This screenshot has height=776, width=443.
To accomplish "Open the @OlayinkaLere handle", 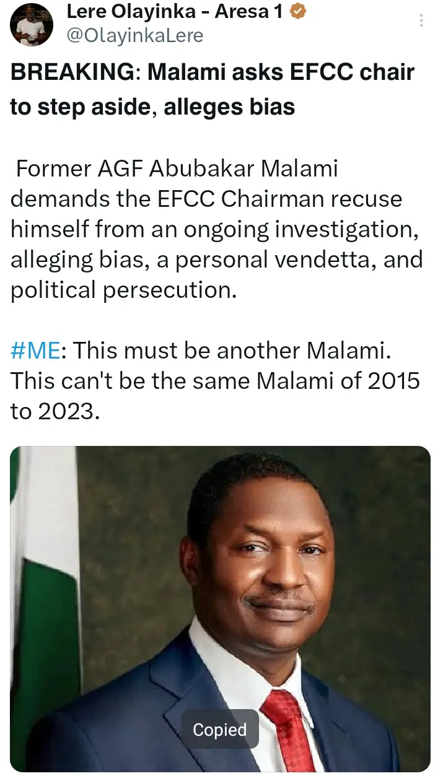I will point(134,36).
